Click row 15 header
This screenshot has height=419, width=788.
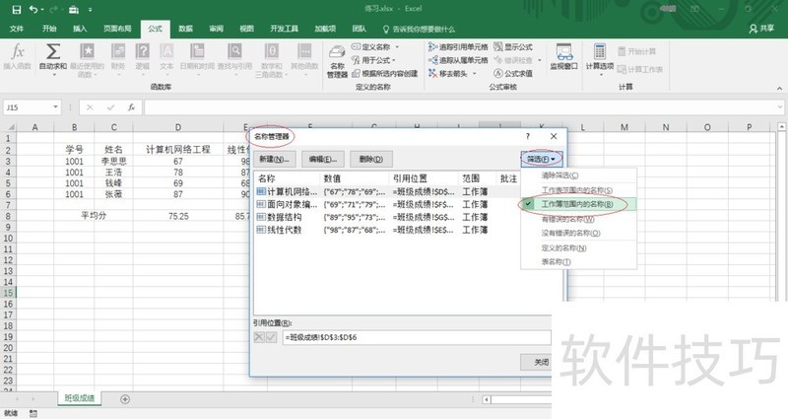click(x=8, y=293)
